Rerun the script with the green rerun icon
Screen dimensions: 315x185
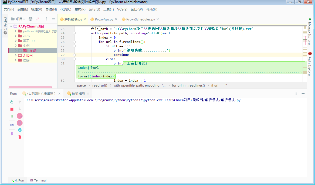tap(12, 102)
